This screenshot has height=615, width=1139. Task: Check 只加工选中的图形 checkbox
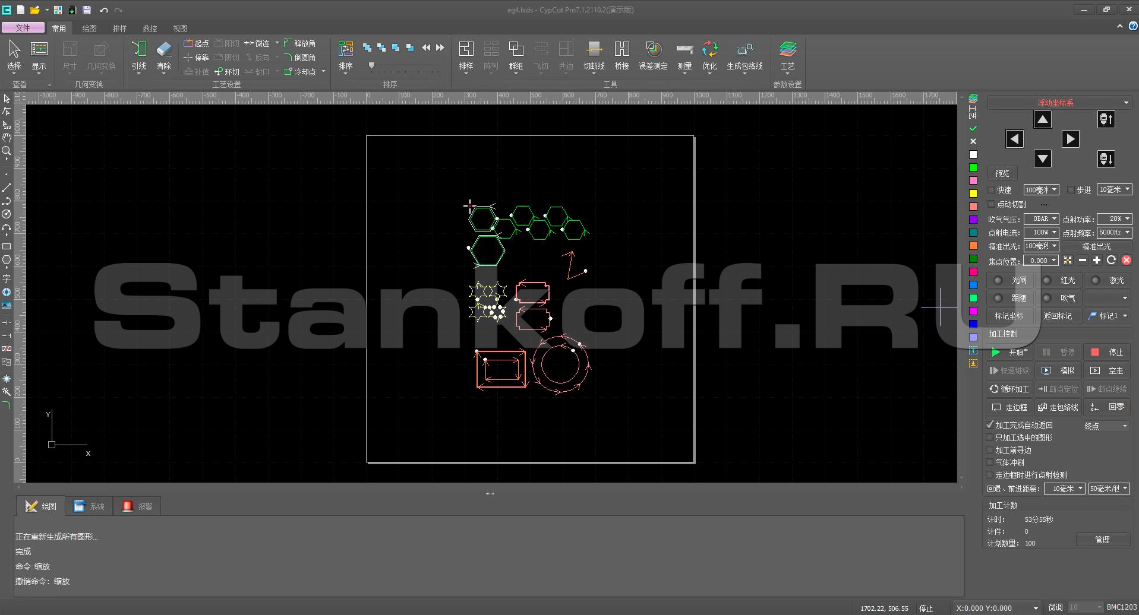[990, 438]
